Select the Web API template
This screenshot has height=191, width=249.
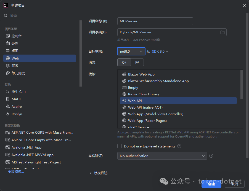click(x=178, y=101)
